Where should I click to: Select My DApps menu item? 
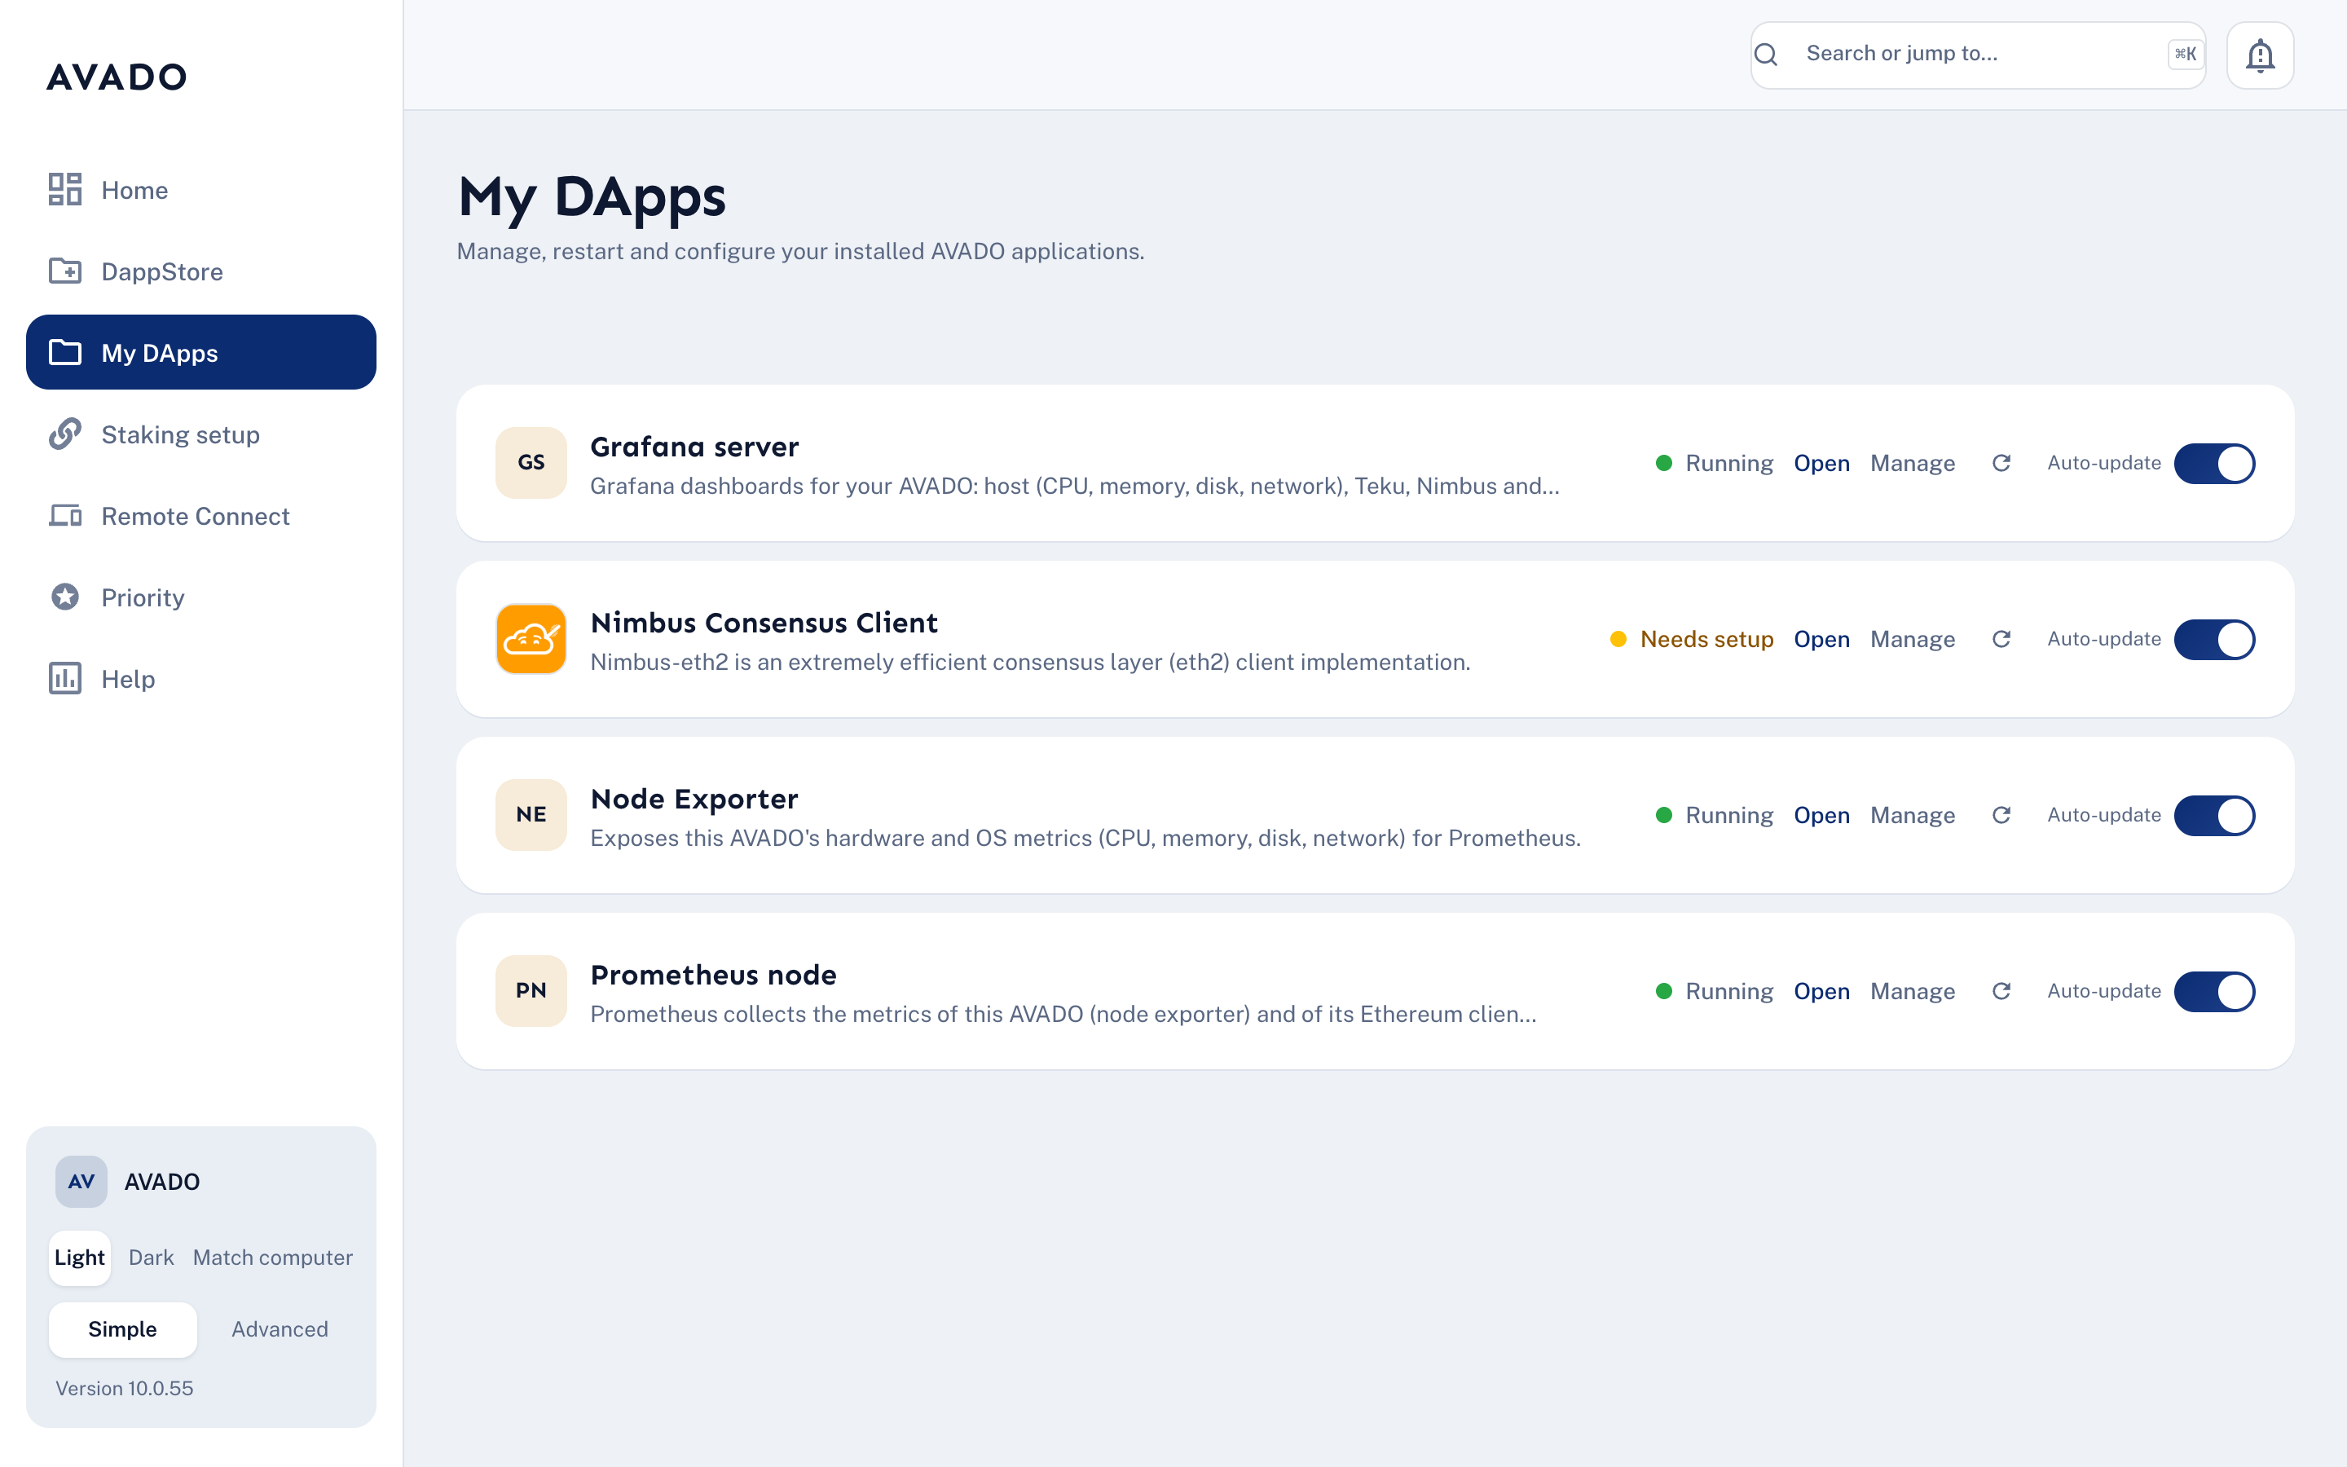click(200, 352)
